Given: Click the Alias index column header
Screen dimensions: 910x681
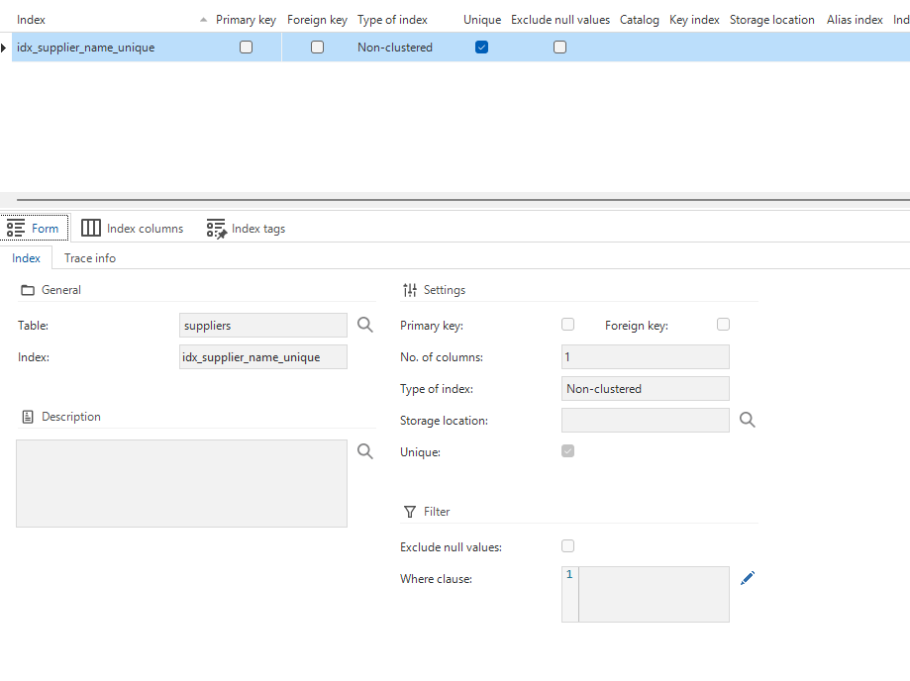Looking at the screenshot, I should [855, 20].
